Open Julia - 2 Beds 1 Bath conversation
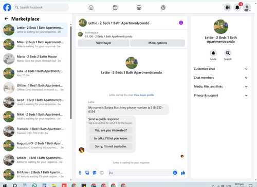257x187 pixels. 34,73
